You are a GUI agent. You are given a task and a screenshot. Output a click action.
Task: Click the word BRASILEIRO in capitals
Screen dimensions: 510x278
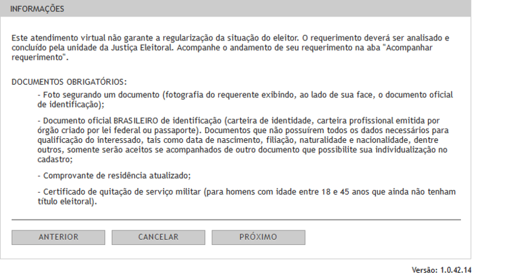coord(136,120)
